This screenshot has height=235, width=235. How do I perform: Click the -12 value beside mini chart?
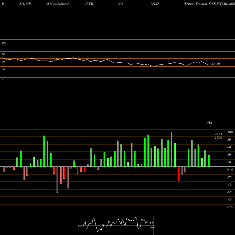151,228
